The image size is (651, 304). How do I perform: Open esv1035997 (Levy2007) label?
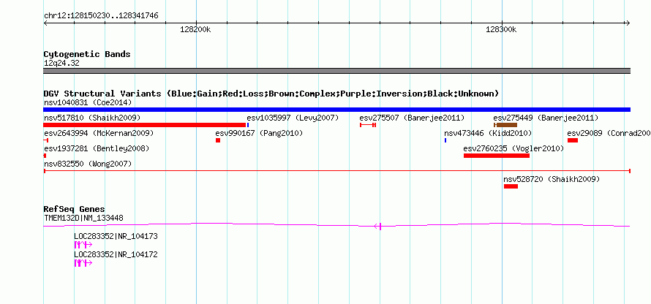click(293, 118)
